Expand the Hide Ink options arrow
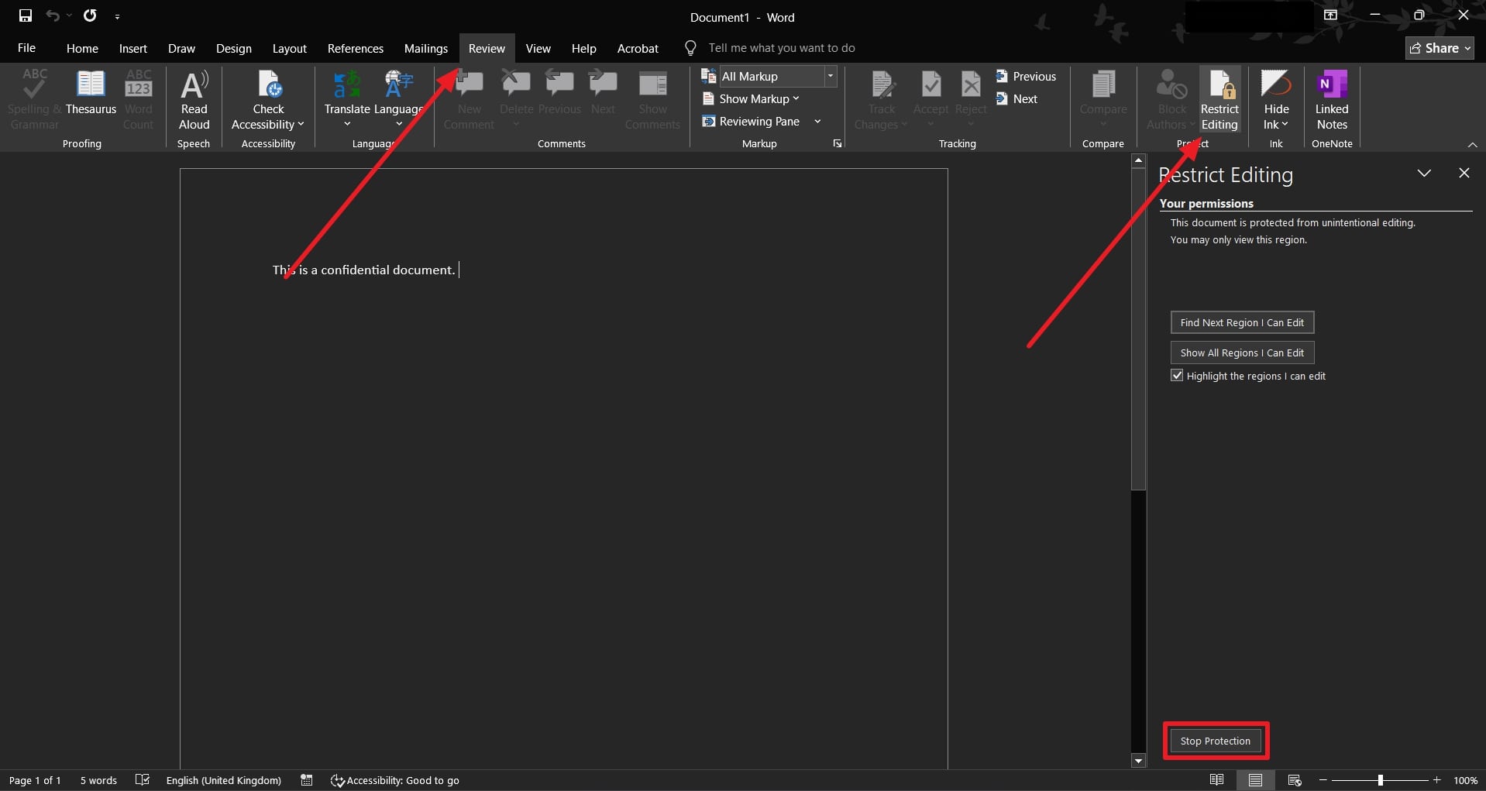Image resolution: width=1486 pixels, height=791 pixels. [1285, 125]
